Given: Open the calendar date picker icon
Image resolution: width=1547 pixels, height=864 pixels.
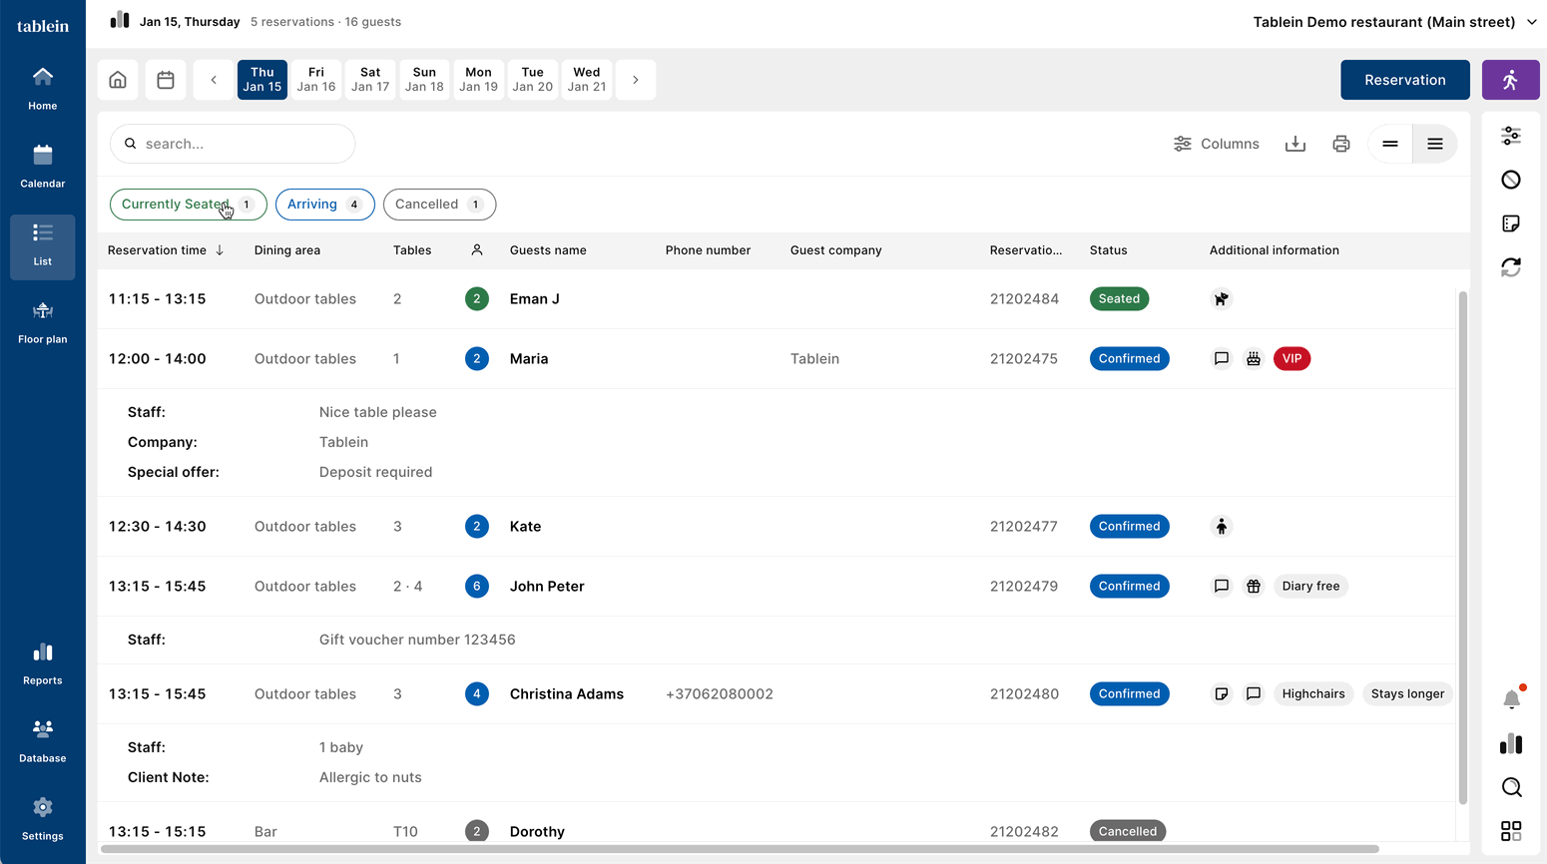Looking at the screenshot, I should (x=166, y=80).
